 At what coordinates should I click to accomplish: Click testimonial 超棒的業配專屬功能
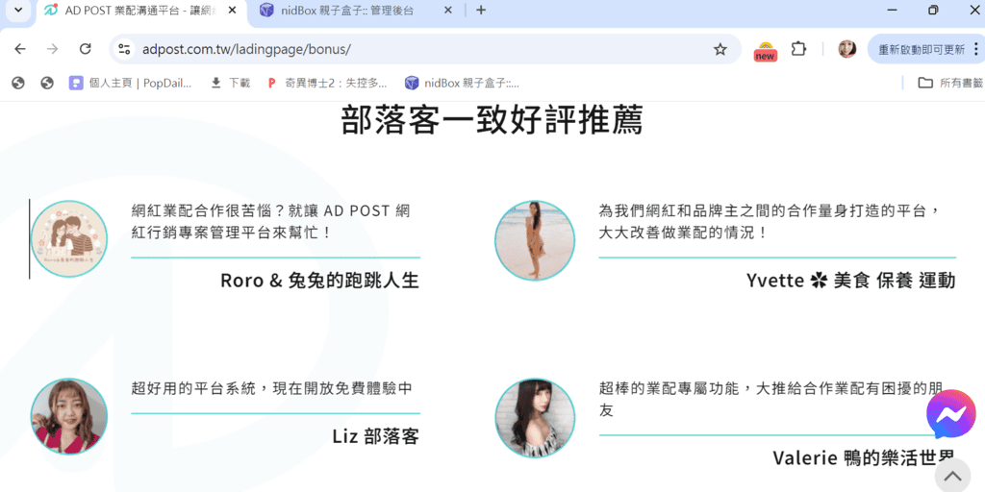click(771, 399)
